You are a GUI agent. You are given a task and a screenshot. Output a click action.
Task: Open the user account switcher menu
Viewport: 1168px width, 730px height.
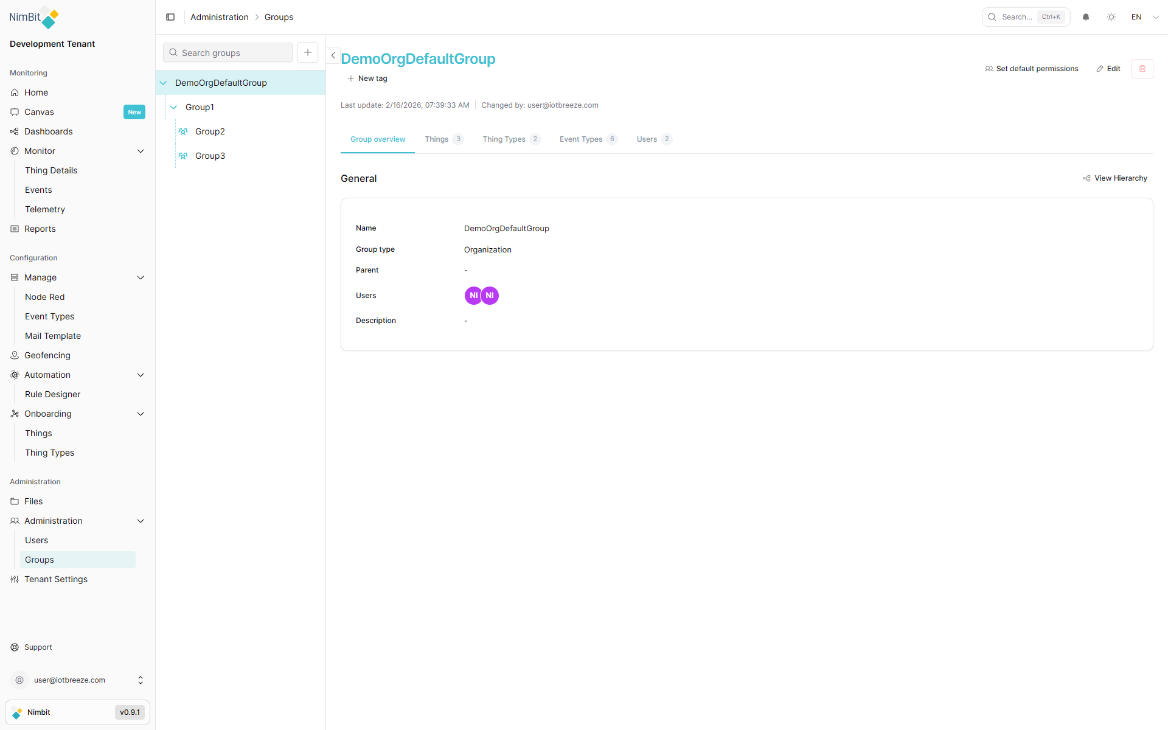141,680
